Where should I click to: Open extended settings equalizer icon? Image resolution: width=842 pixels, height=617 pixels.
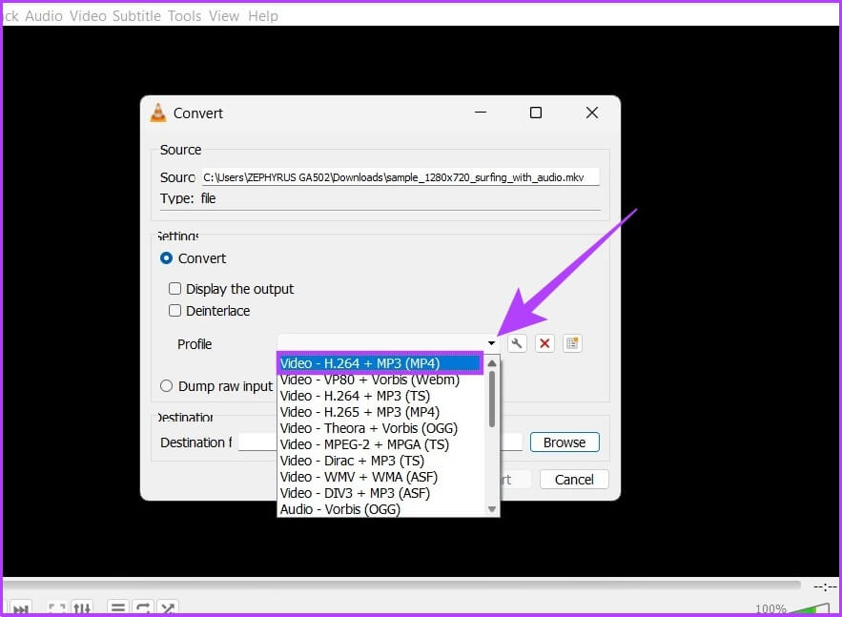[82, 608]
